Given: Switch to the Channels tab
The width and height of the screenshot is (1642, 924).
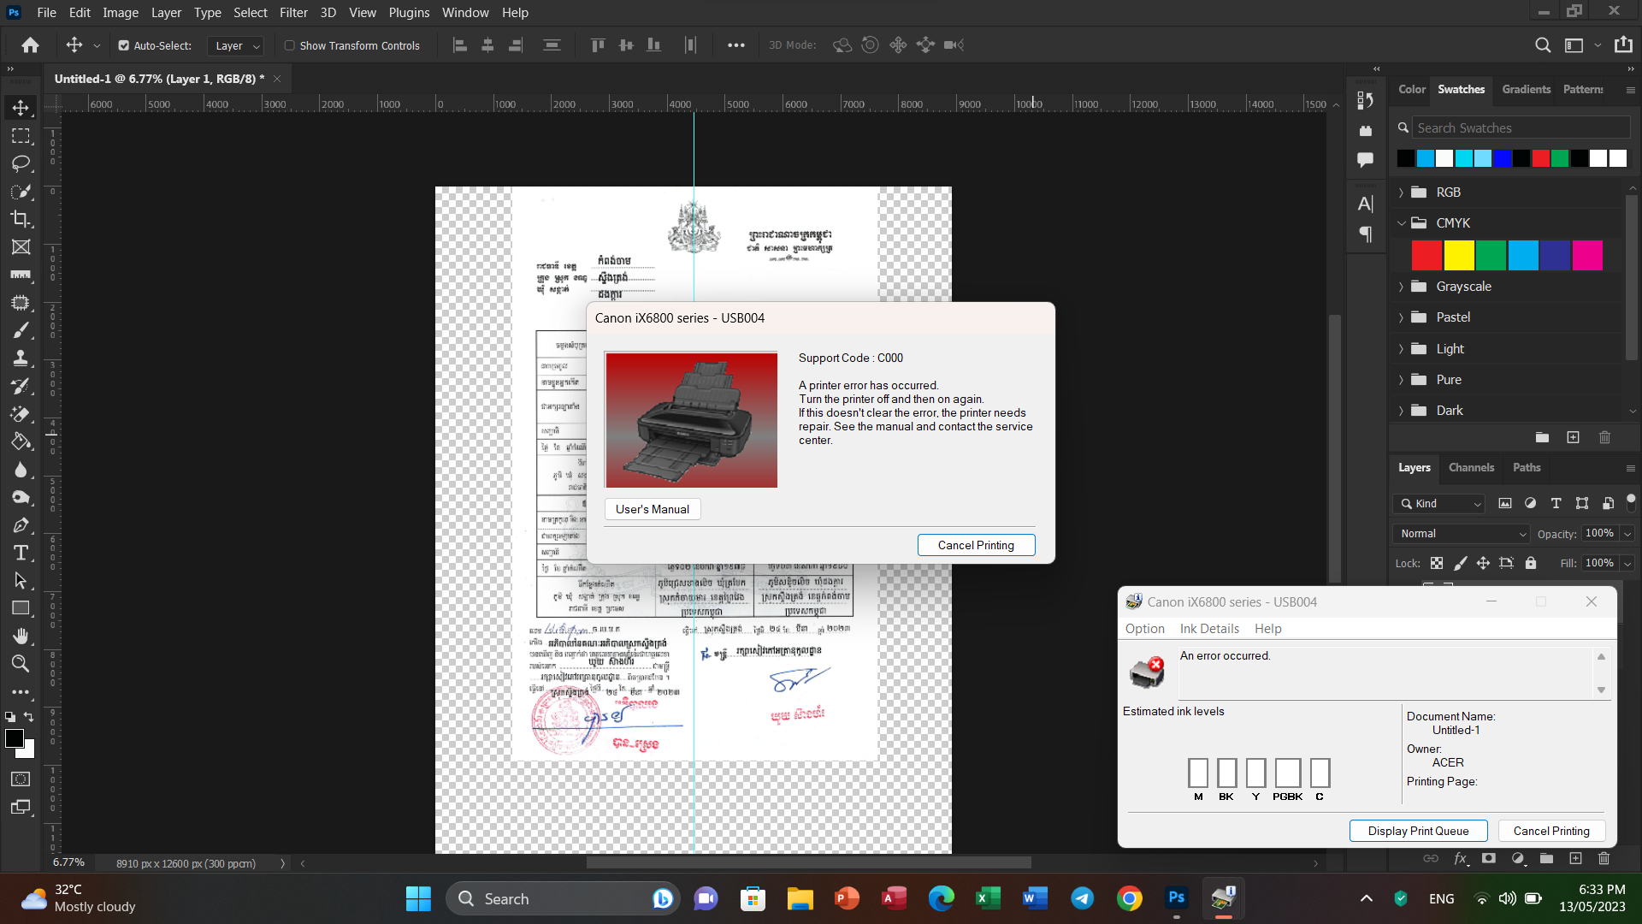Looking at the screenshot, I should point(1470,468).
